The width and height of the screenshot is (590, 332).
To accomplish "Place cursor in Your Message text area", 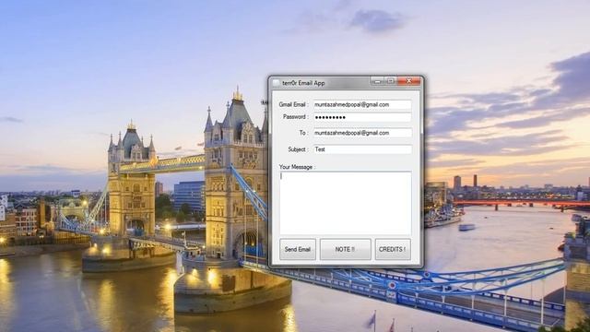I will point(345,203).
